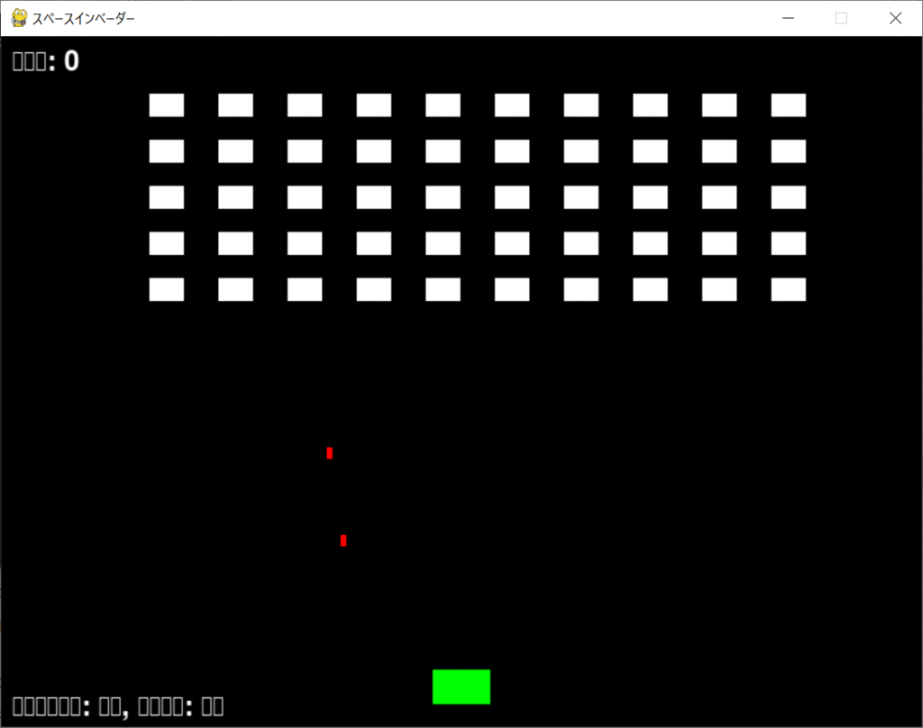Click eighth invader in the top row
The image size is (923, 728).
coord(651,105)
